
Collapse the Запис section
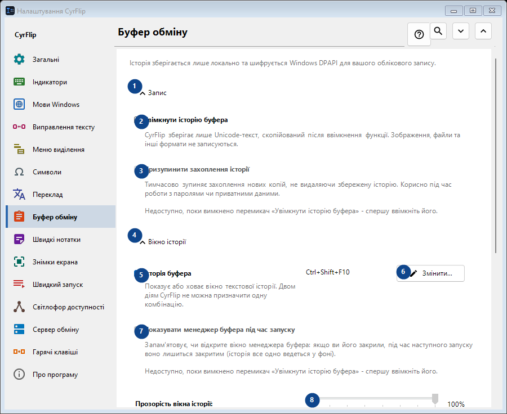pos(153,93)
